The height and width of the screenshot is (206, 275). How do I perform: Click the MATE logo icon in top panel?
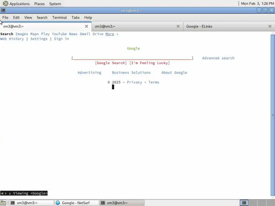pos(5,3)
